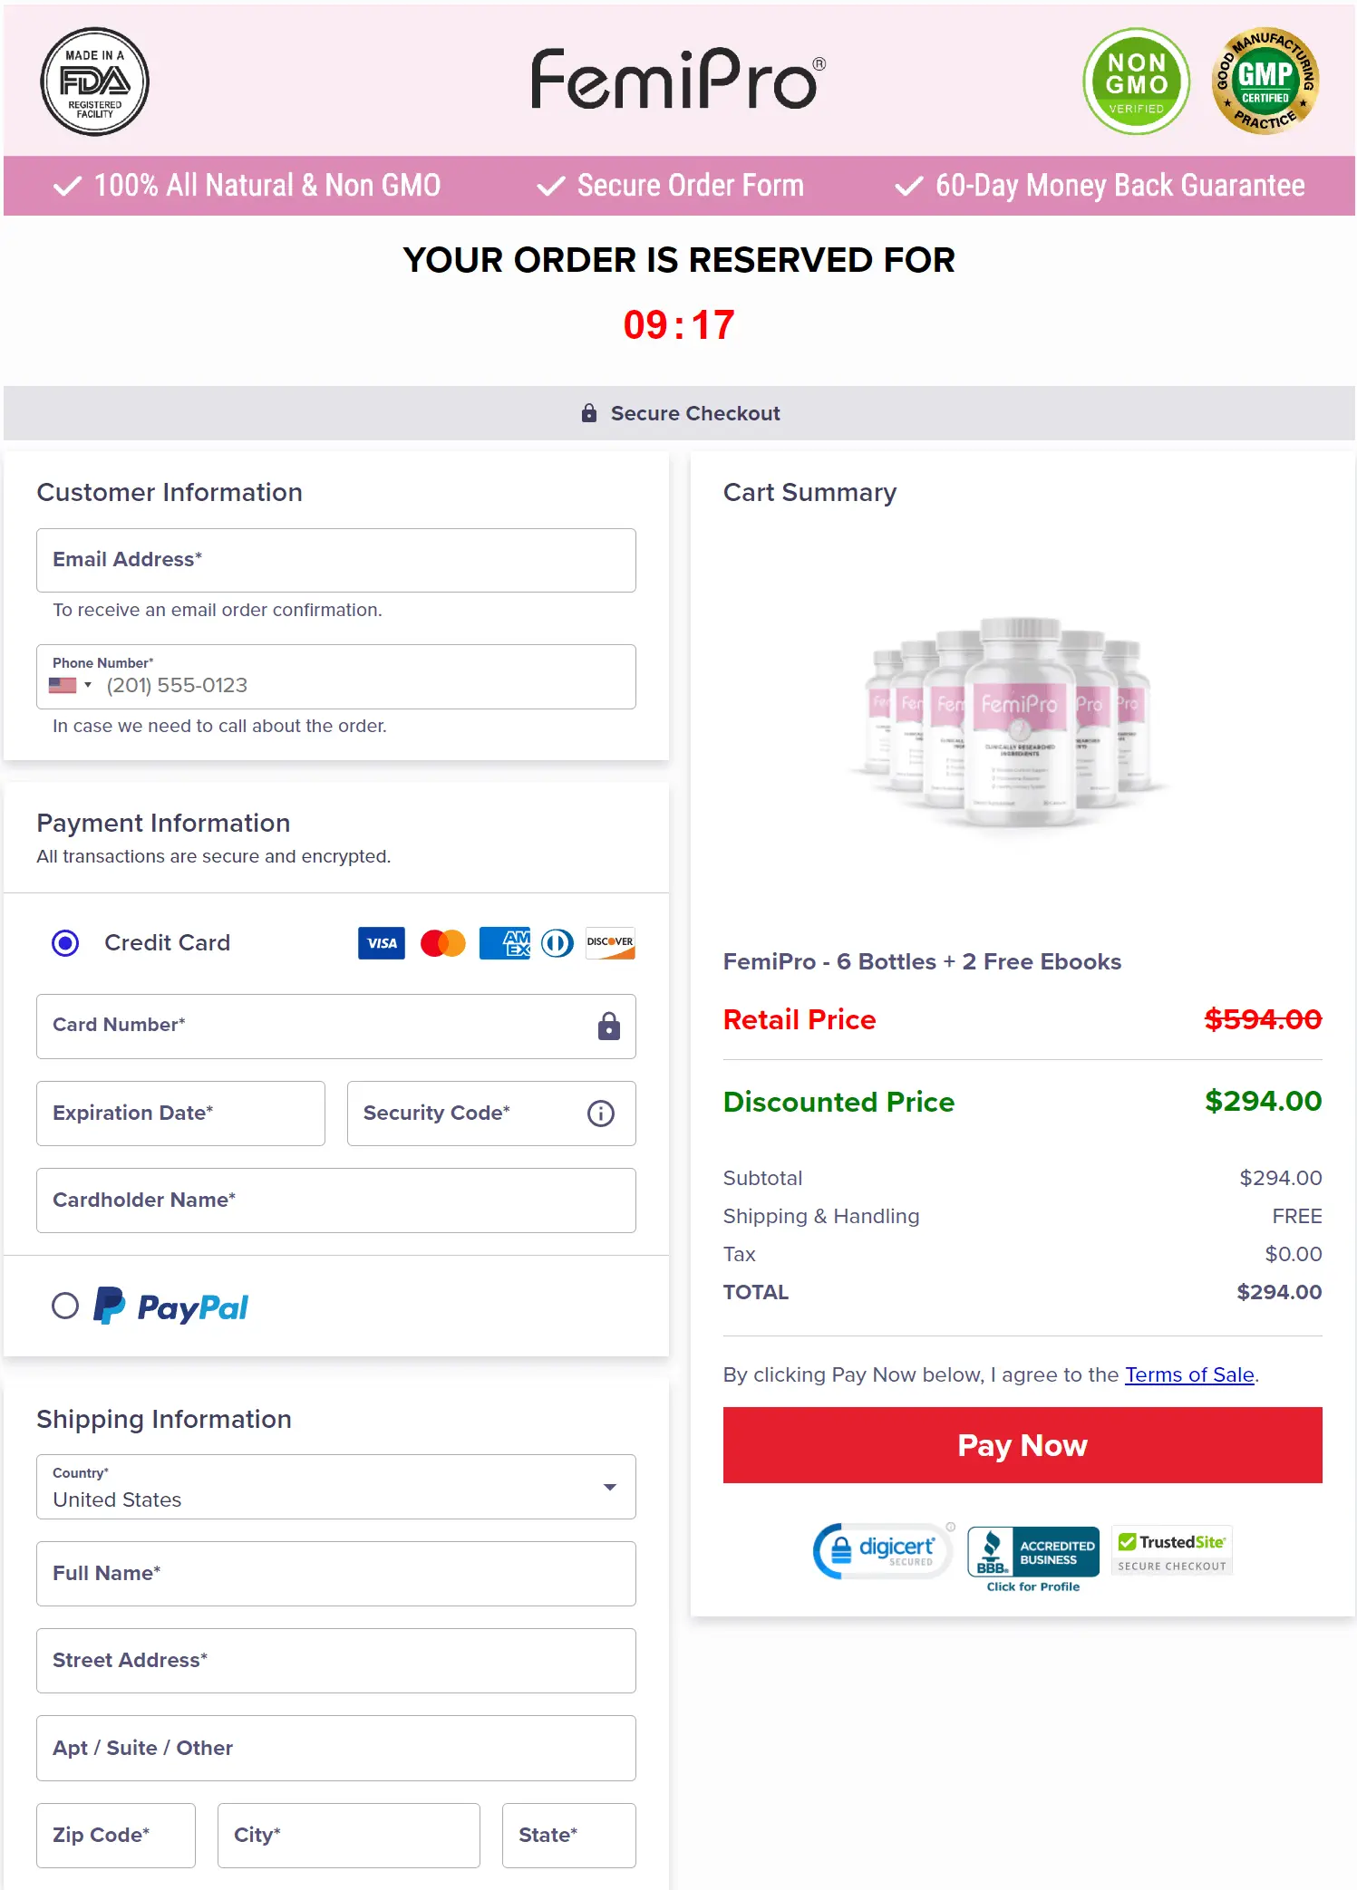The height and width of the screenshot is (1890, 1357).
Task: Click the Email Address input field
Action: click(335, 560)
